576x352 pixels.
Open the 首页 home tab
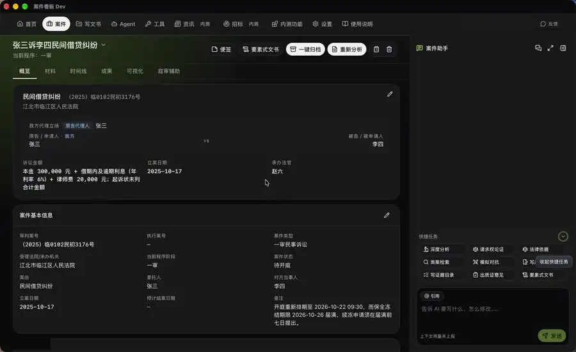coord(26,24)
